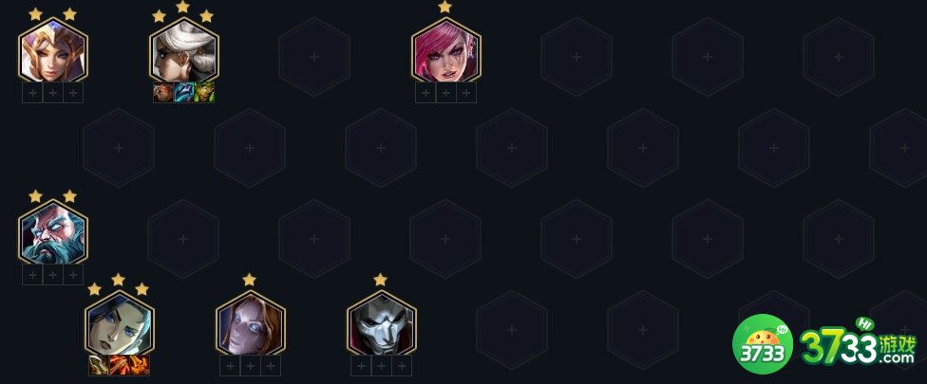Image resolution: width=927 pixels, height=384 pixels.
Task: Add item in Jhin's last empty slot
Action: 402,366
